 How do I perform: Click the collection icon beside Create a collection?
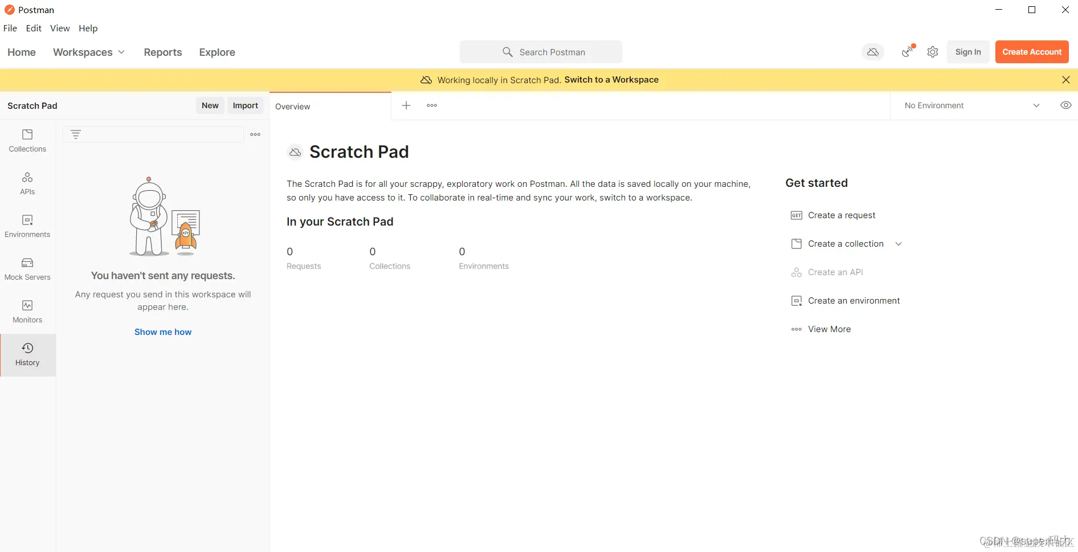[x=797, y=244]
